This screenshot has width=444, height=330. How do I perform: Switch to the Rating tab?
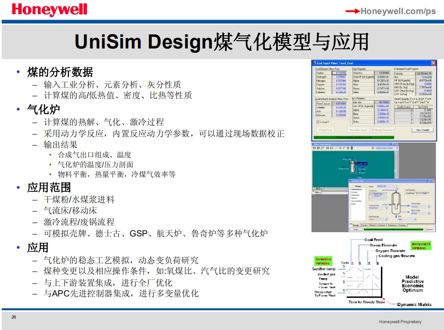[x=372, y=225]
